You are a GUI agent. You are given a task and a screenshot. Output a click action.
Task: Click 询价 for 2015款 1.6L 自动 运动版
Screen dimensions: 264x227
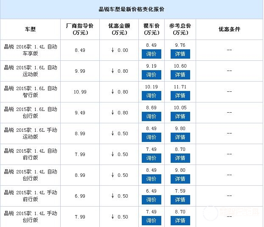[x=151, y=75]
